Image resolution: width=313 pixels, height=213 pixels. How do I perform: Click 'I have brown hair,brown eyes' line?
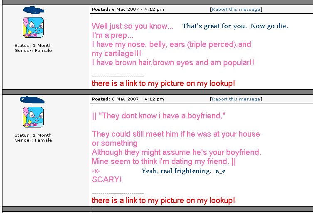tap(173, 63)
